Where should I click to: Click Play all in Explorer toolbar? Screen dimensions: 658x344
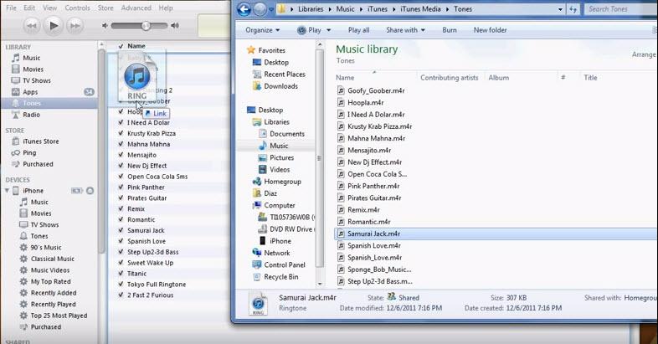[358, 30]
